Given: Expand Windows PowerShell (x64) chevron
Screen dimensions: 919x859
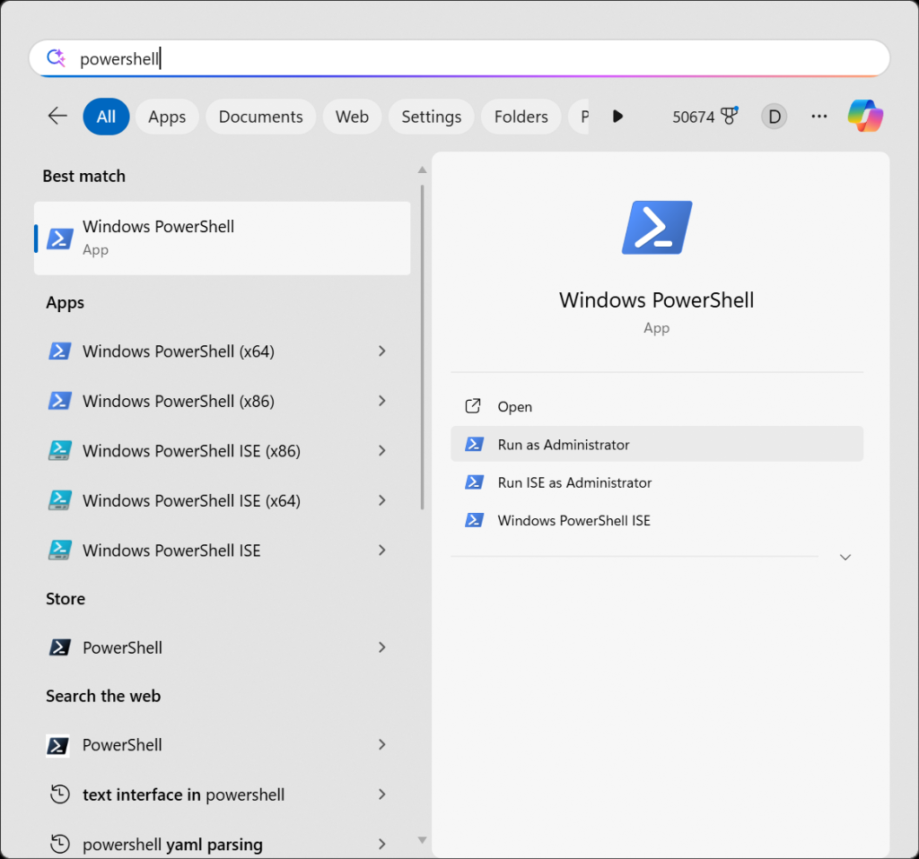Looking at the screenshot, I should [x=382, y=351].
